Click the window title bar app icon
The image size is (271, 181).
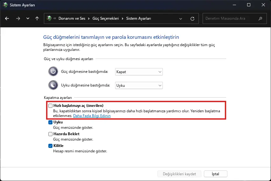[x=5, y=5]
